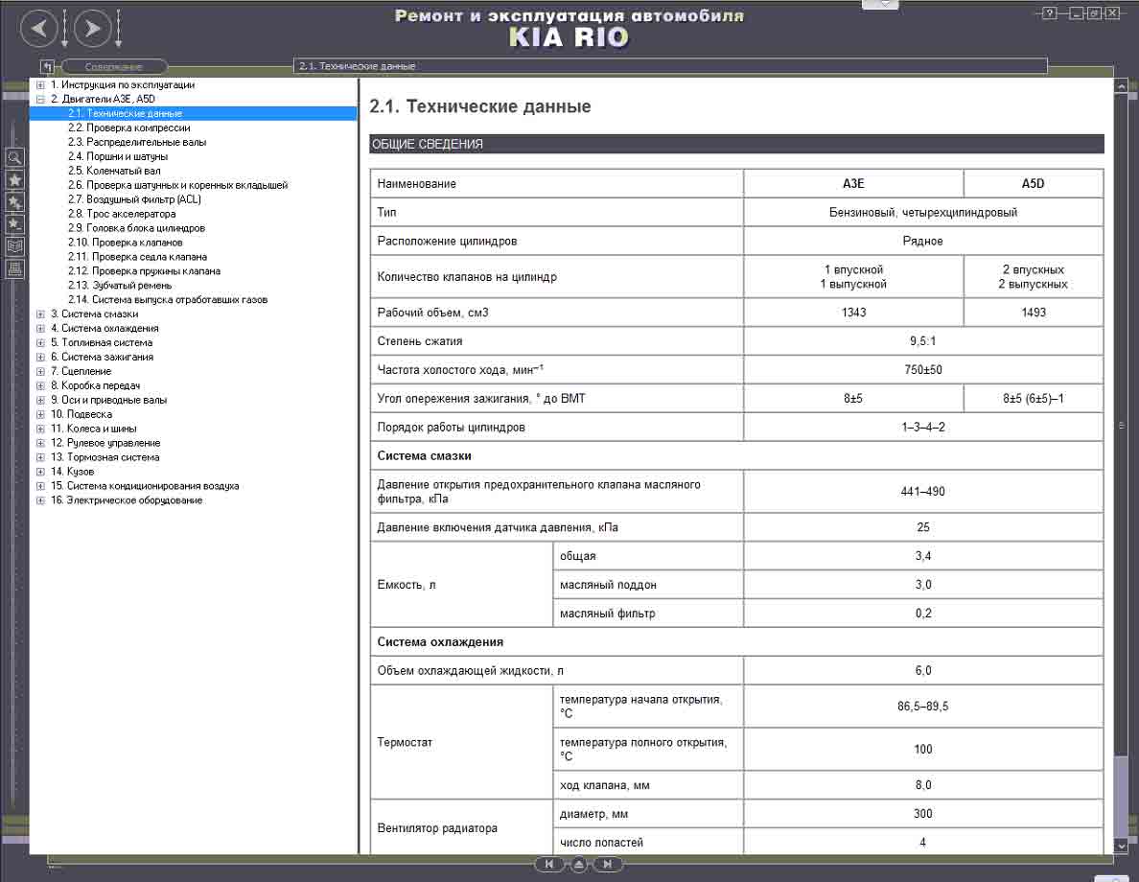Select '5. Топливная система' chapter label

[x=102, y=343]
